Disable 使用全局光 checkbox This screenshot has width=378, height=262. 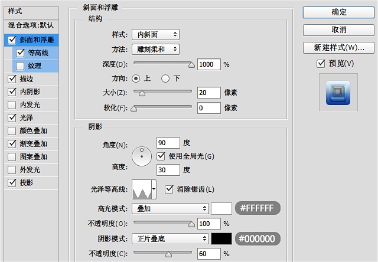pos(162,156)
